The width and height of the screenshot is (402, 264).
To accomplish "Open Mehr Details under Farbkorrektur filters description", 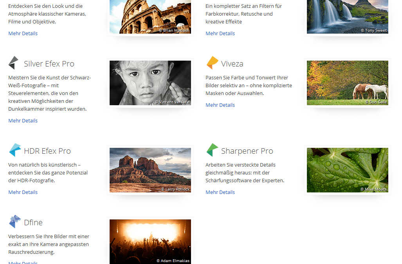I will coord(220,34).
